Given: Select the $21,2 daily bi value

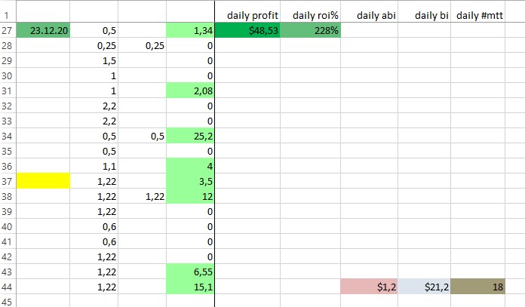Looking at the screenshot, I should [x=425, y=286].
